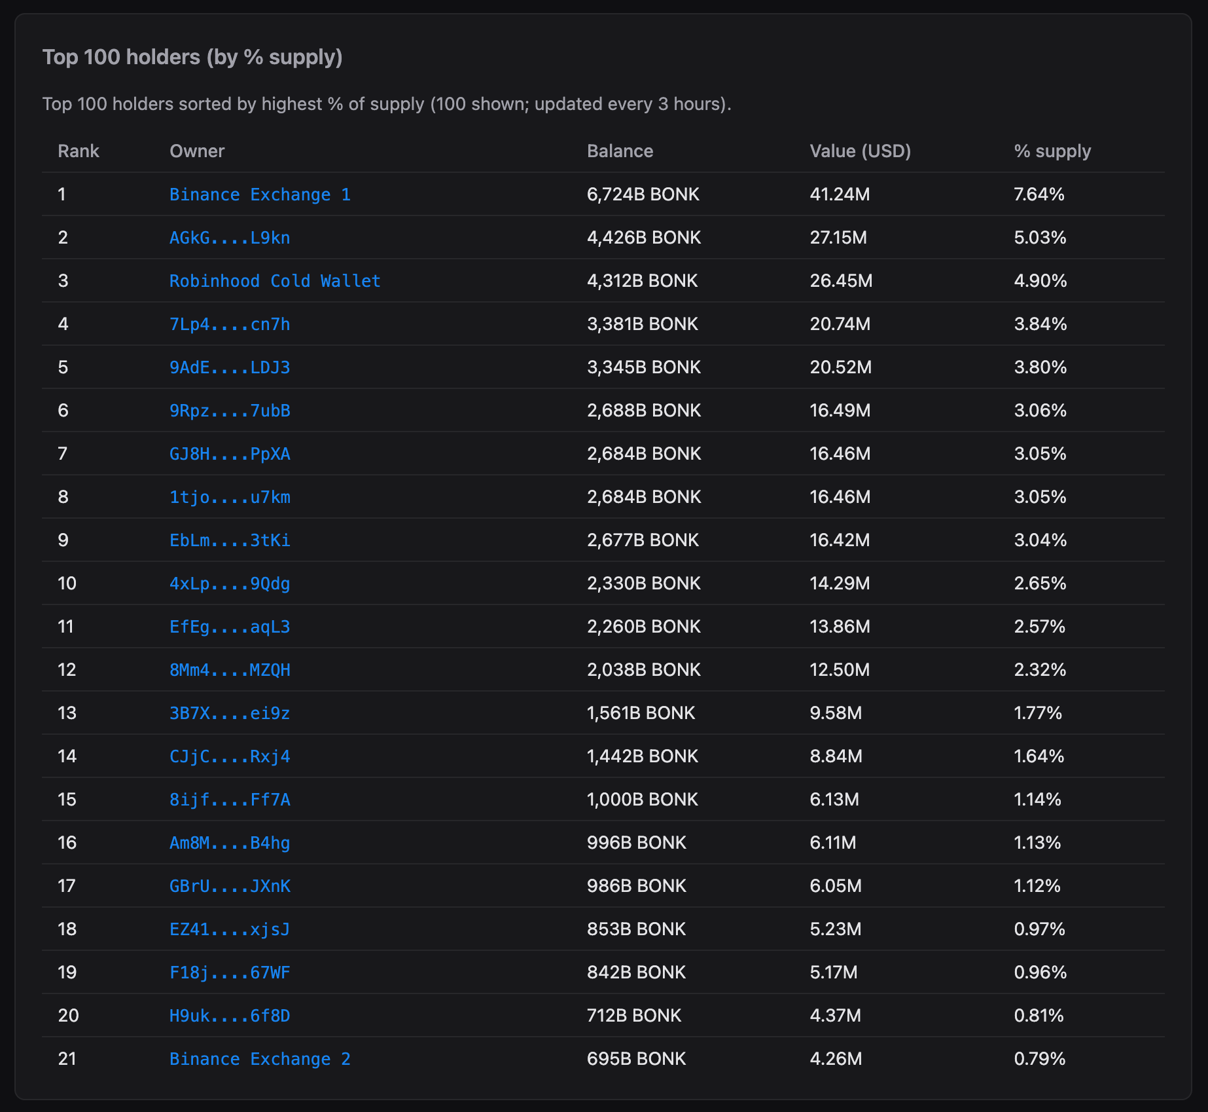Open owner address GBrU....JXnK
This screenshot has width=1208, height=1112.
tap(230, 886)
